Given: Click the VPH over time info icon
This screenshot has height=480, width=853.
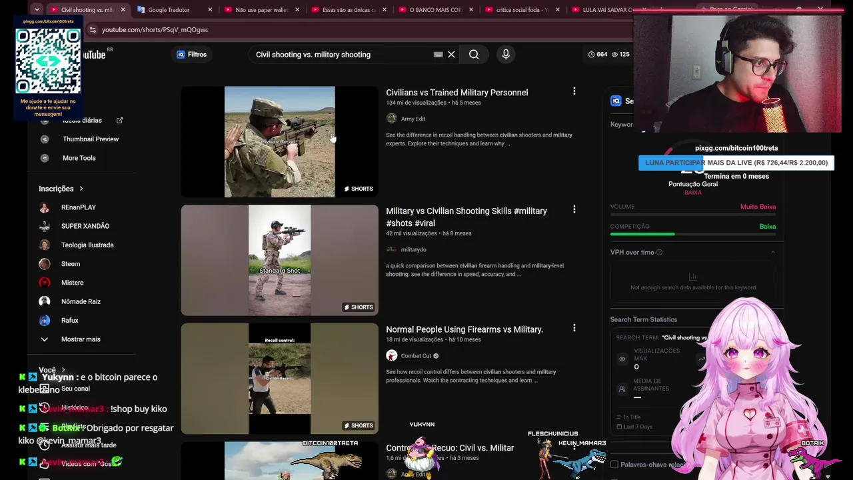Looking at the screenshot, I should pyautogui.click(x=659, y=253).
